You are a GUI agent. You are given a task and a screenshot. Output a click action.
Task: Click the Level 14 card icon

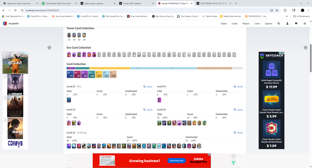pos(159,100)
